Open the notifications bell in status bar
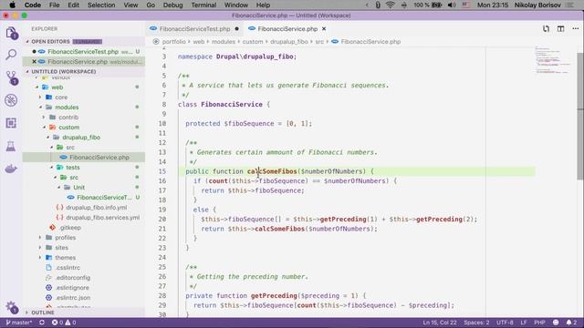The width and height of the screenshot is (584, 328). [x=571, y=323]
